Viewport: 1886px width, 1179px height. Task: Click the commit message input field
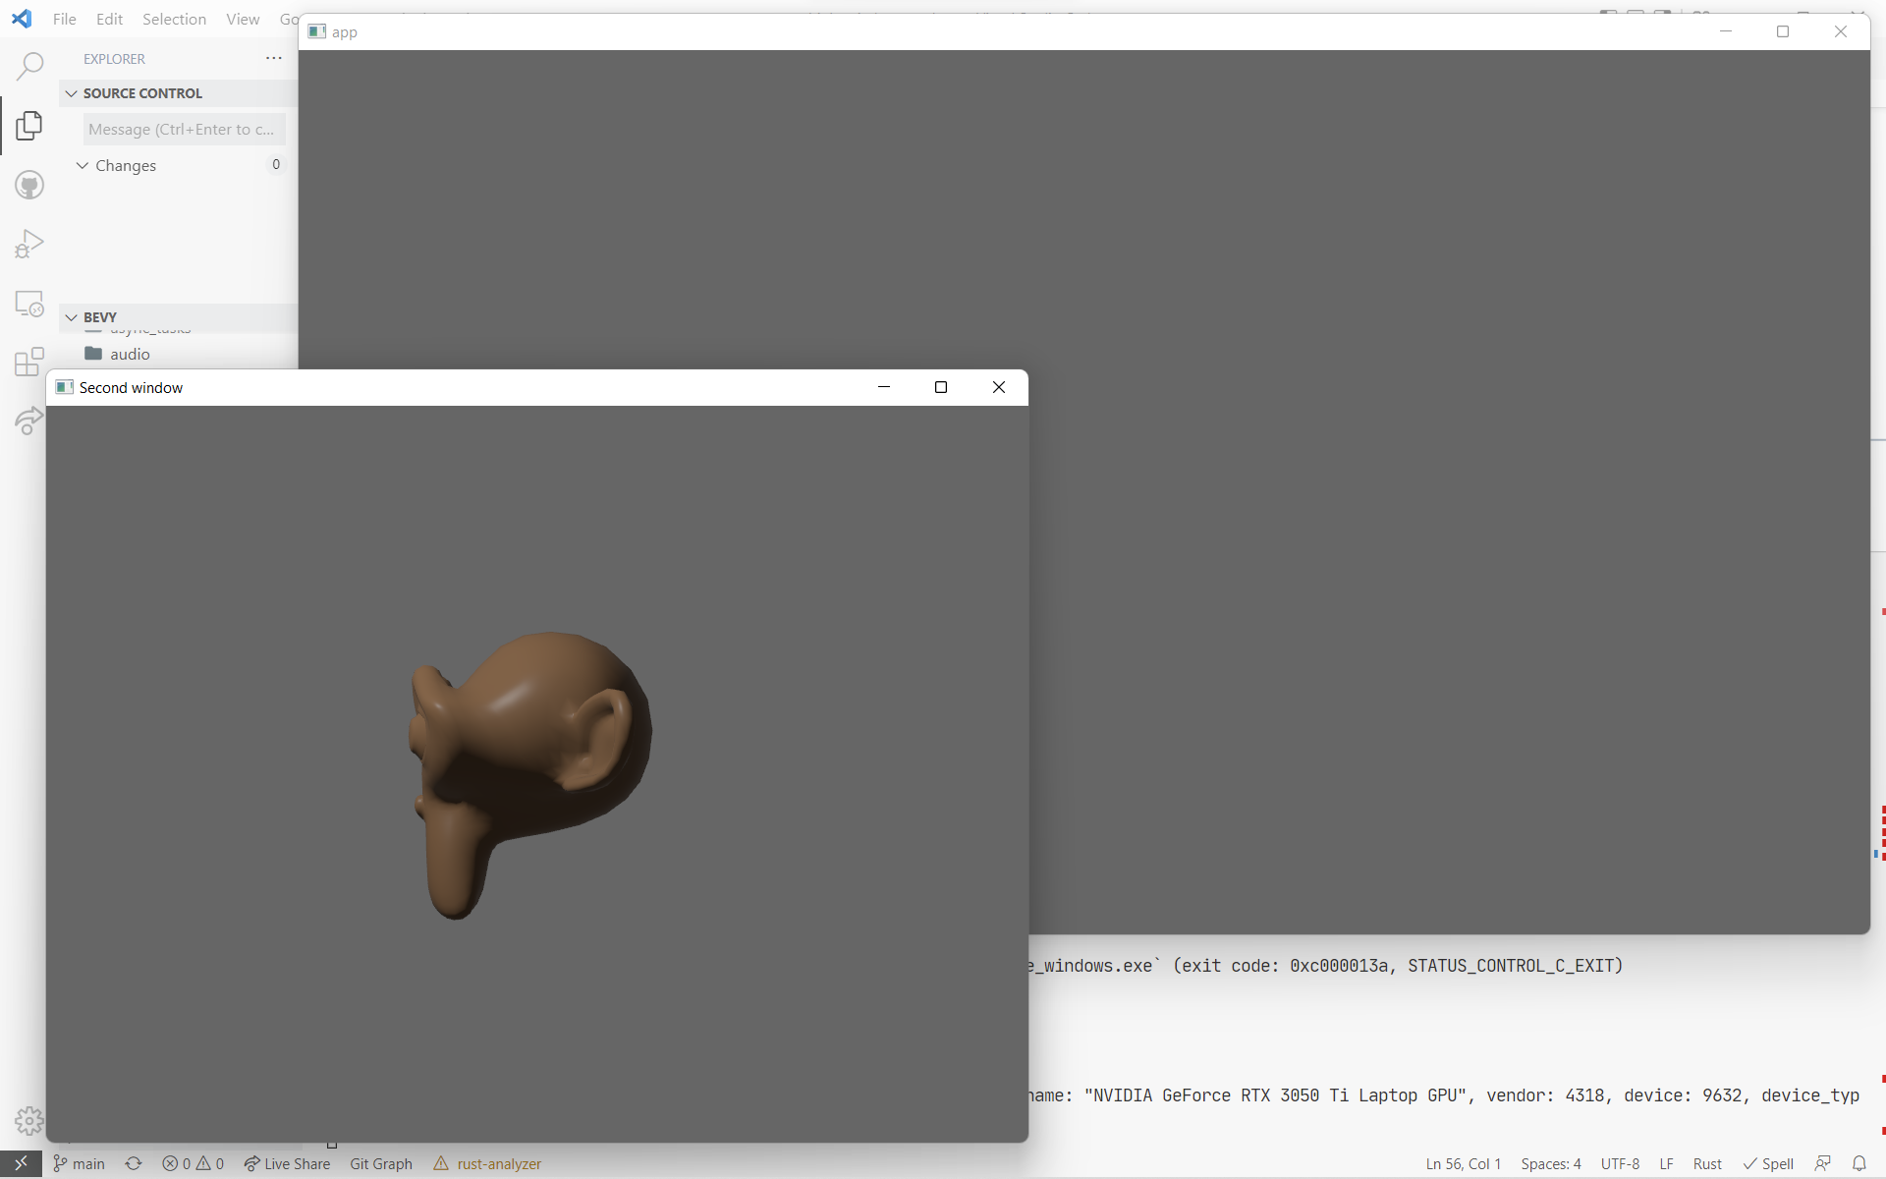tap(184, 129)
